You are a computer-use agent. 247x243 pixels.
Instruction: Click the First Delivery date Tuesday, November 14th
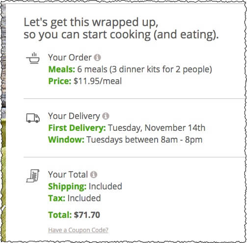tap(157, 128)
